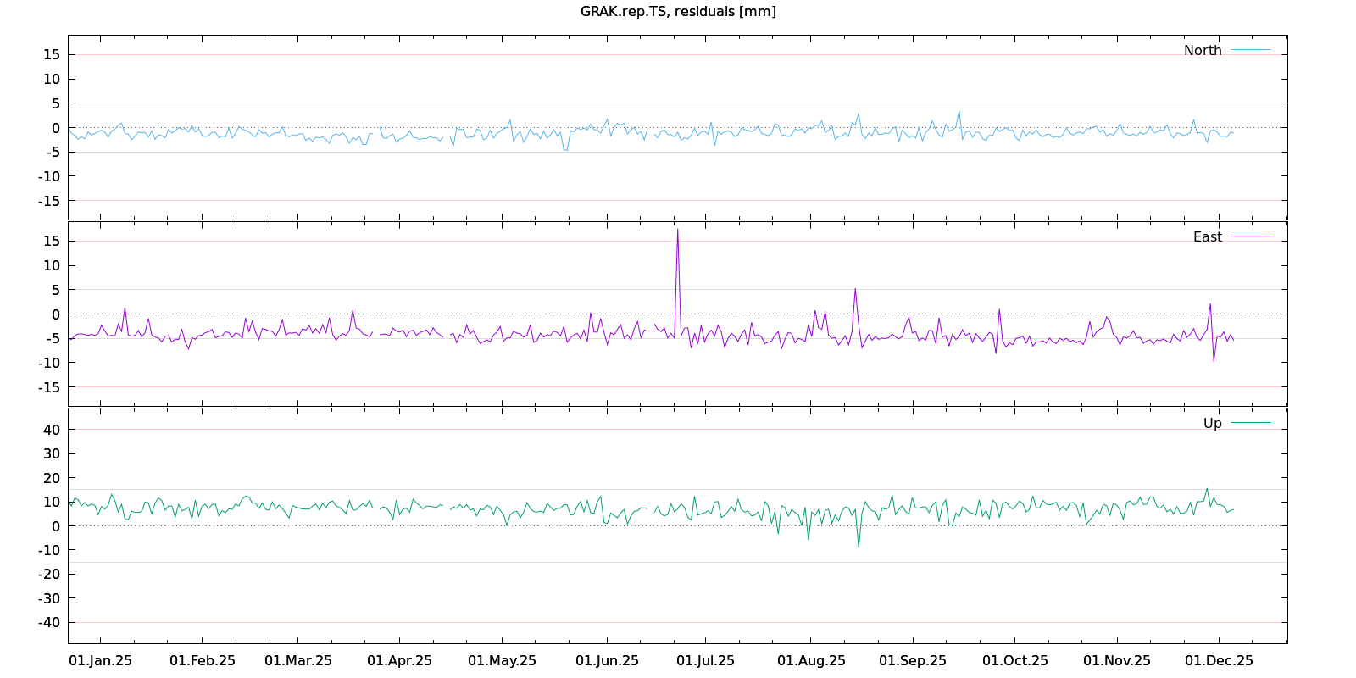Click the deepest Up dip in mid-August
The width and height of the screenshot is (1356, 678).
point(858,546)
